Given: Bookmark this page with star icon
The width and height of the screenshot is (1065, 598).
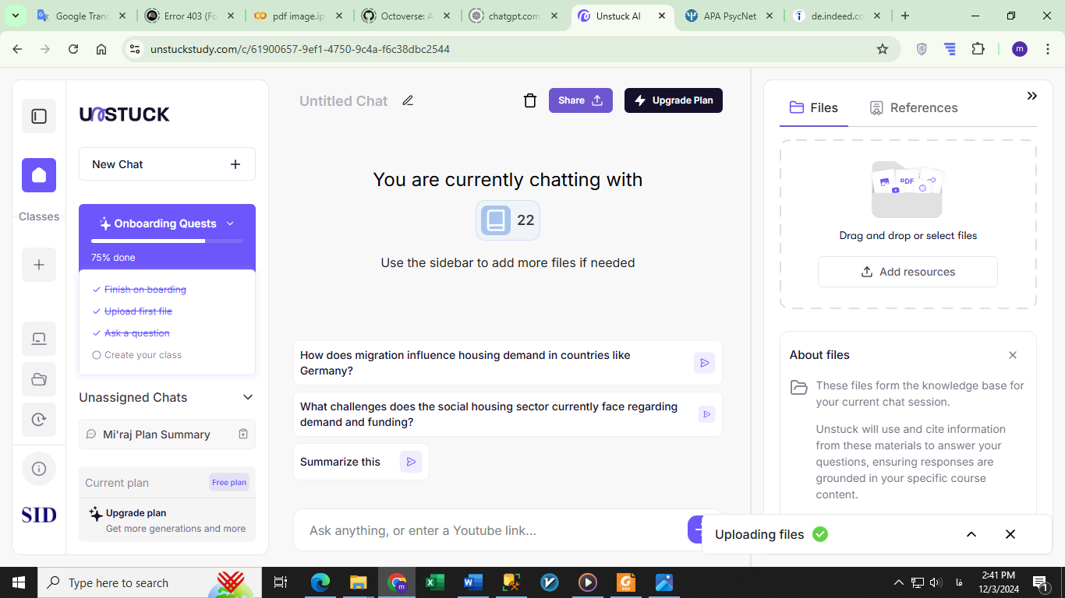Looking at the screenshot, I should coord(883,49).
